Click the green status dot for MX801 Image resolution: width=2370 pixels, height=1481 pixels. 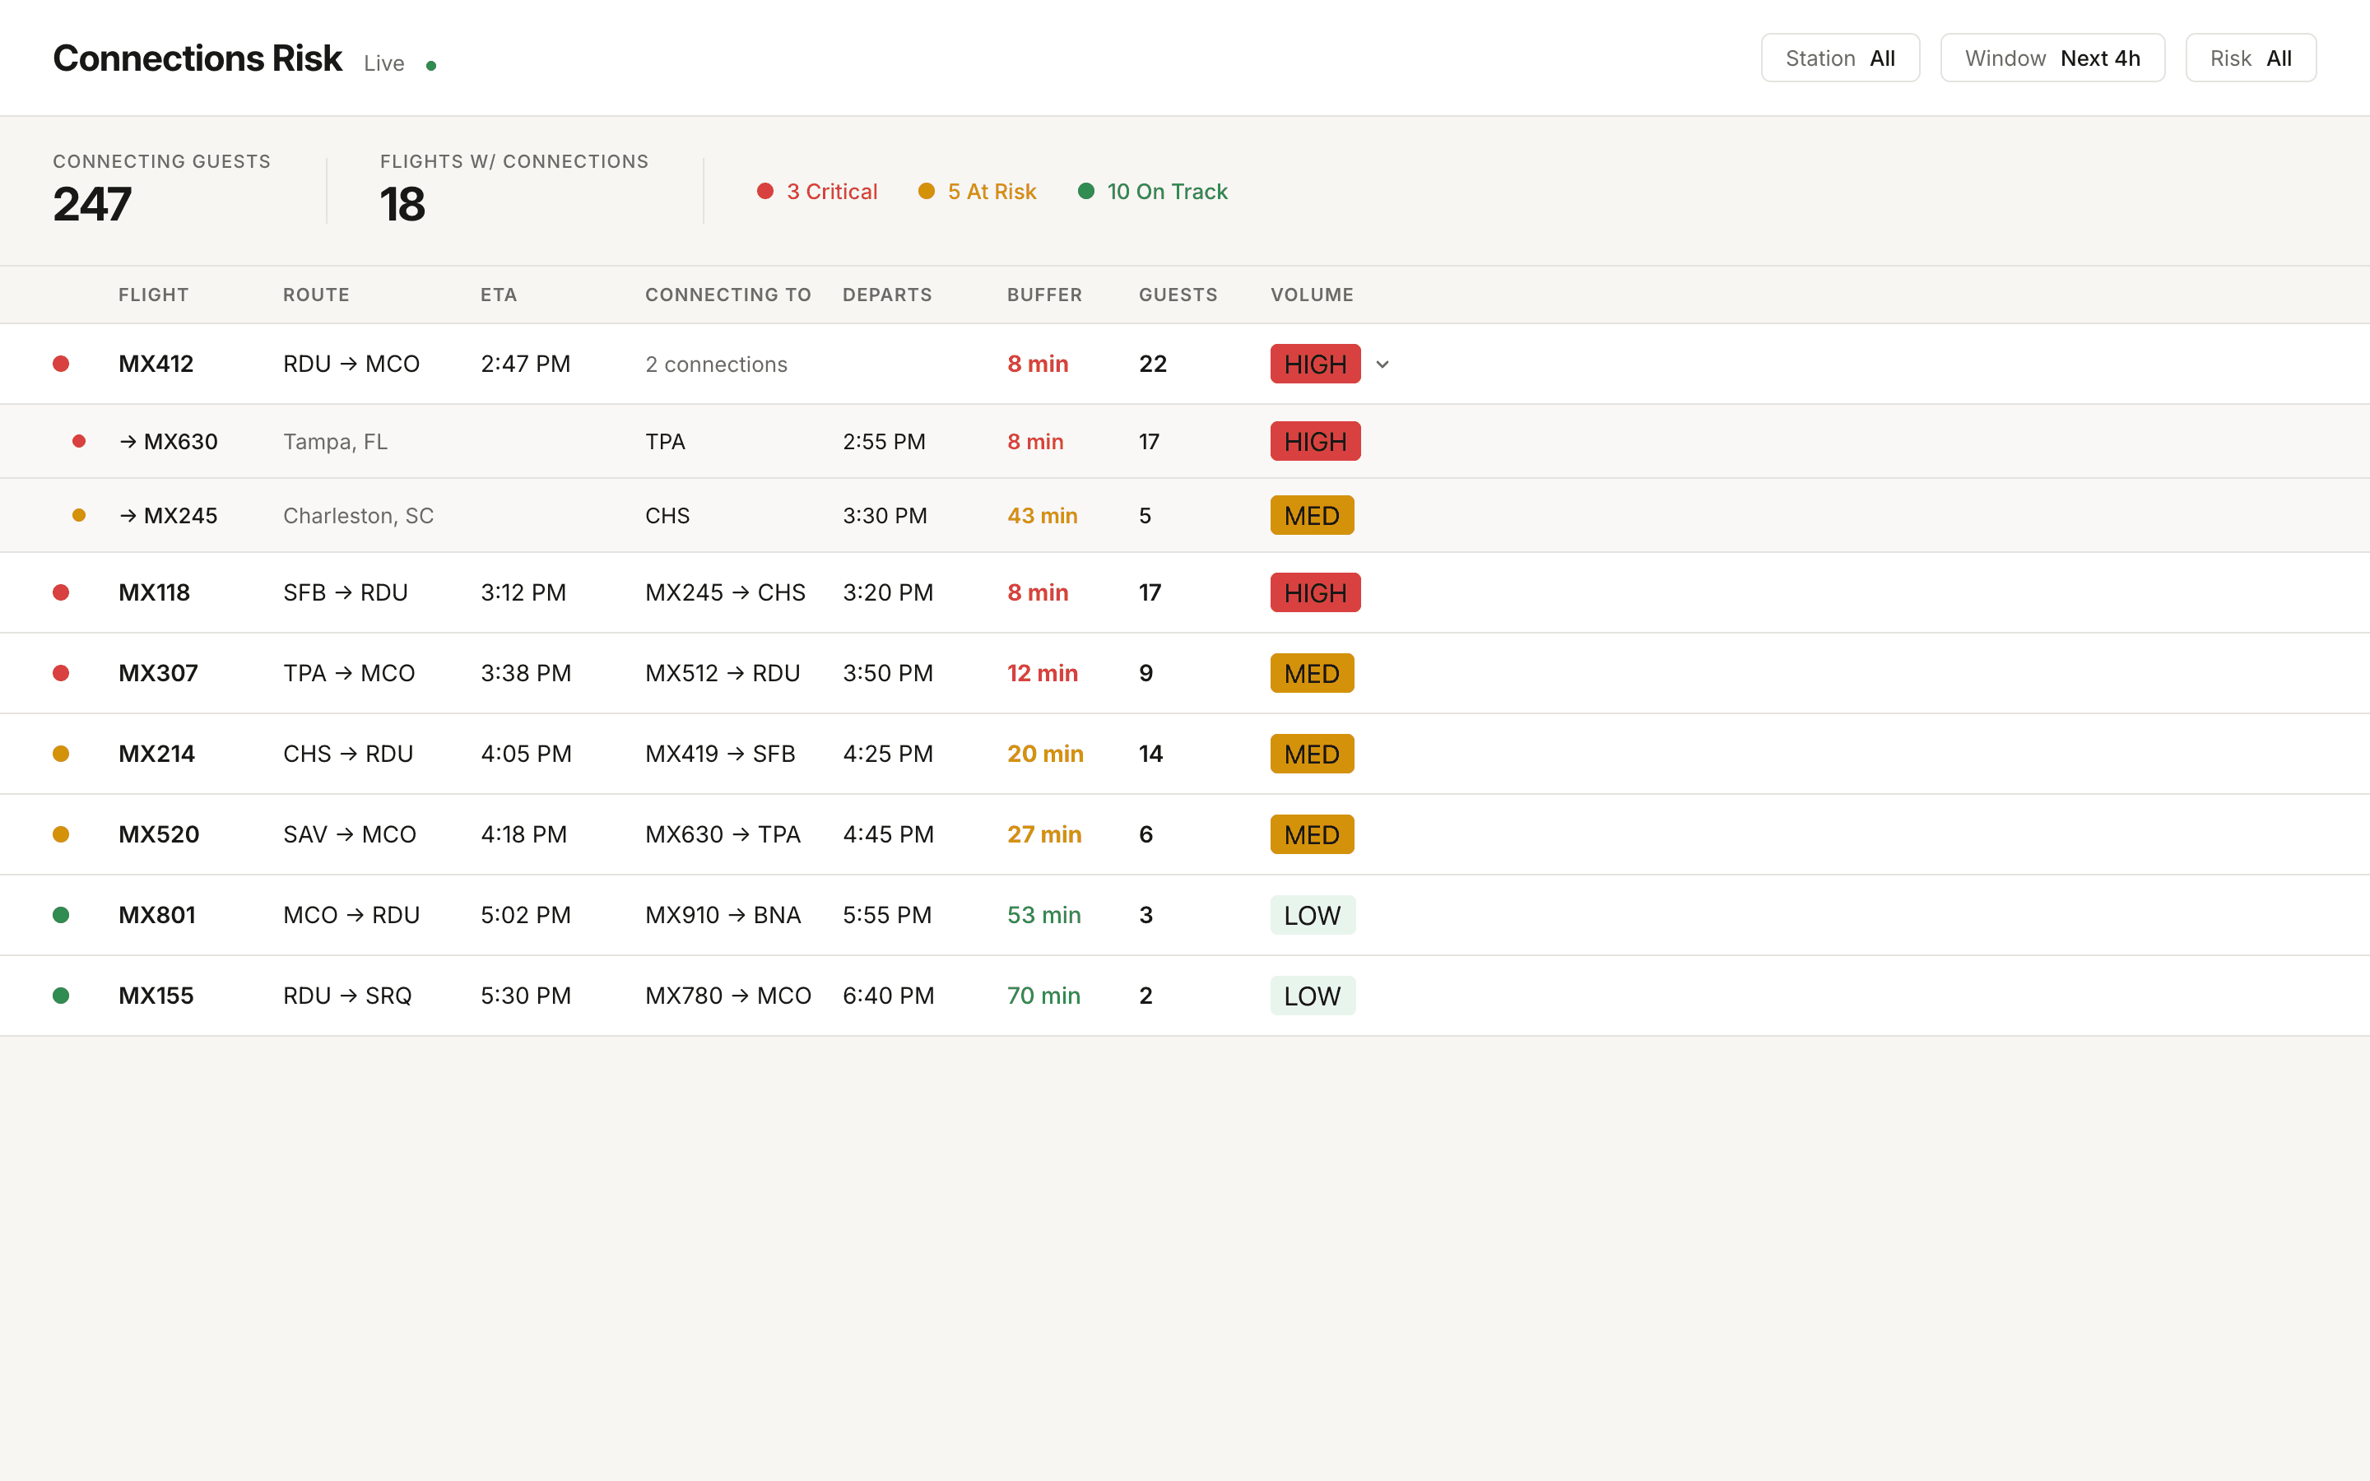[x=61, y=915]
